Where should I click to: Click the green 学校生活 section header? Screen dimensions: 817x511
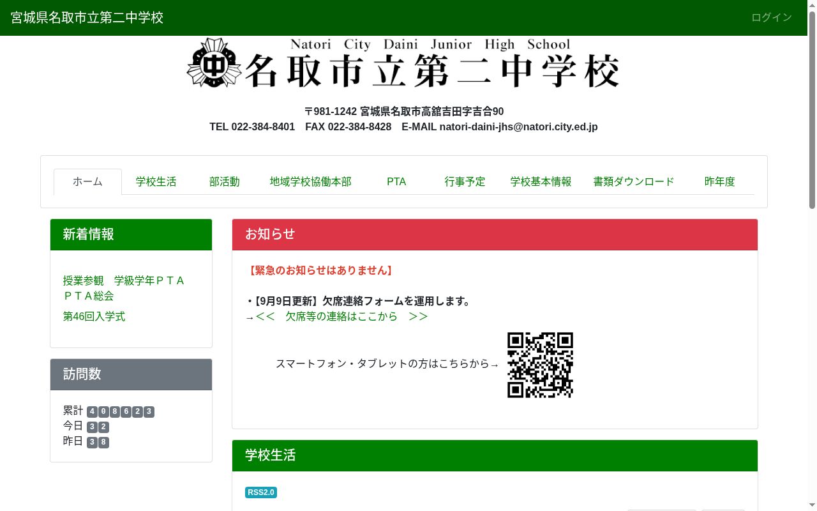[495, 455]
